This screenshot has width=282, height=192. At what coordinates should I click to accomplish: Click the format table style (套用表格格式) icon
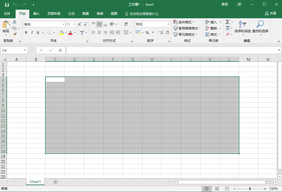(186, 28)
